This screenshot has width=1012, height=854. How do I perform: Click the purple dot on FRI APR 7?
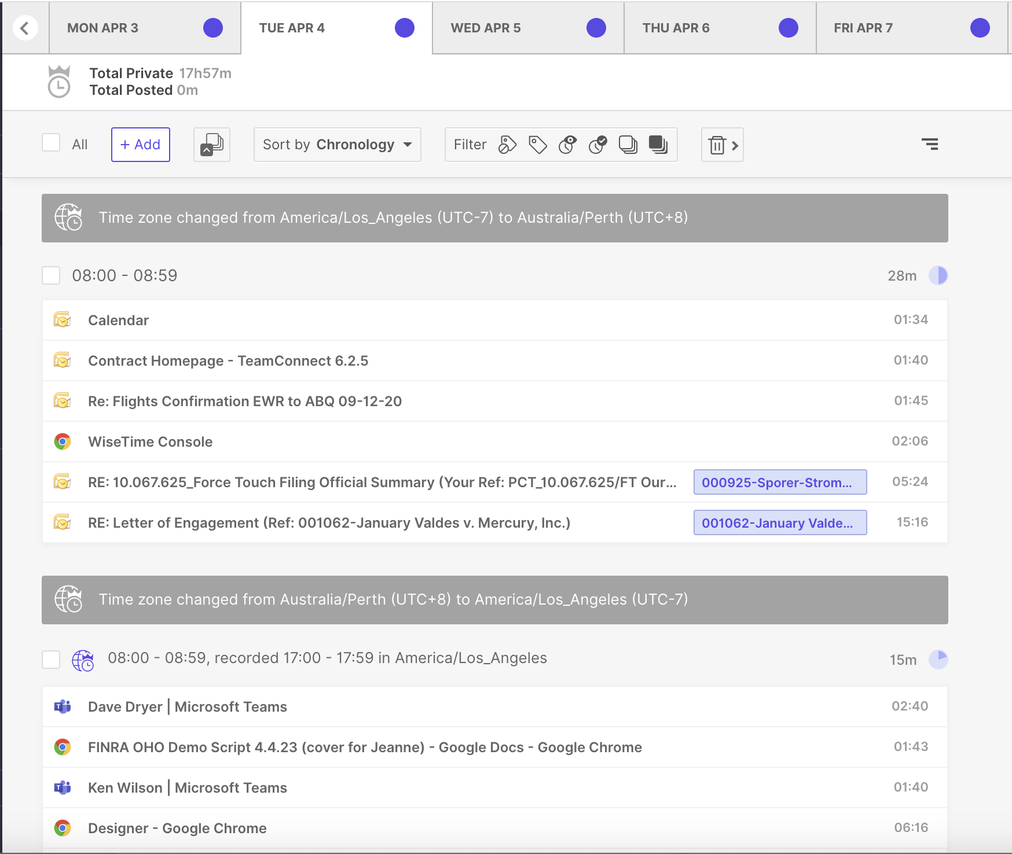coord(980,28)
